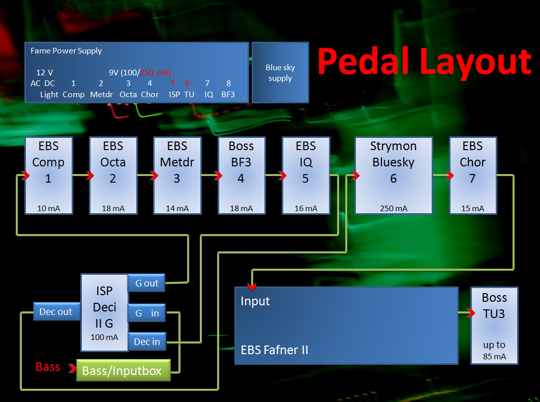Click the G in connector box
This screenshot has height=402, width=540.
point(147,313)
